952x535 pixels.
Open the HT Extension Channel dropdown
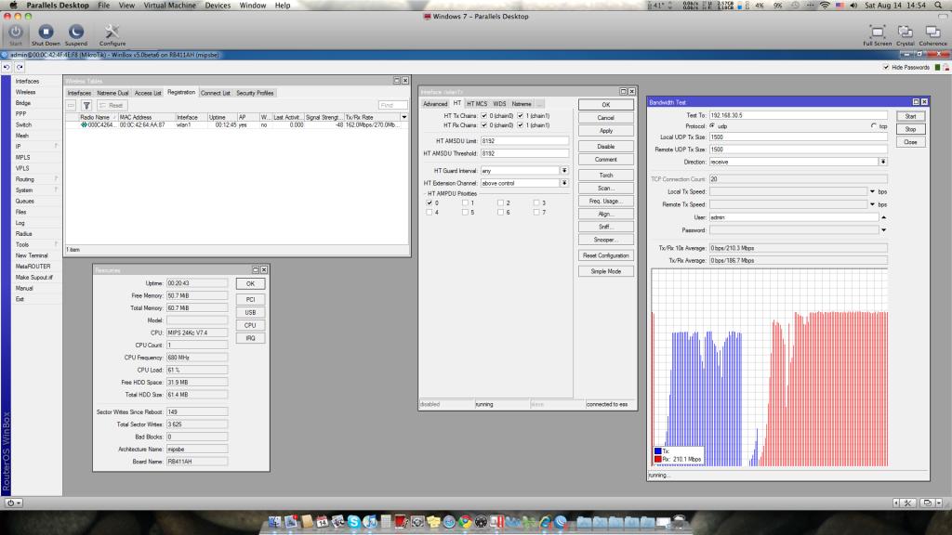(564, 183)
